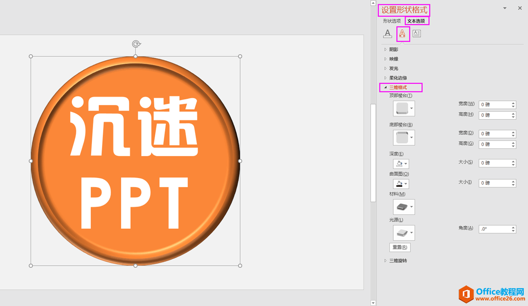
Task: Click the 材料(M) label
Action: (x=397, y=194)
